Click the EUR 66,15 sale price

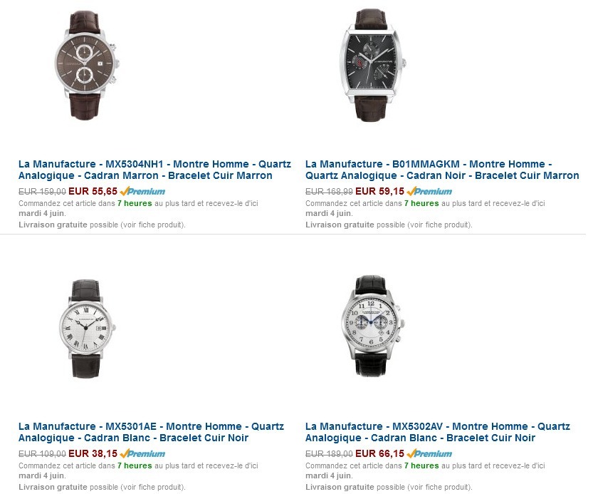pos(379,453)
